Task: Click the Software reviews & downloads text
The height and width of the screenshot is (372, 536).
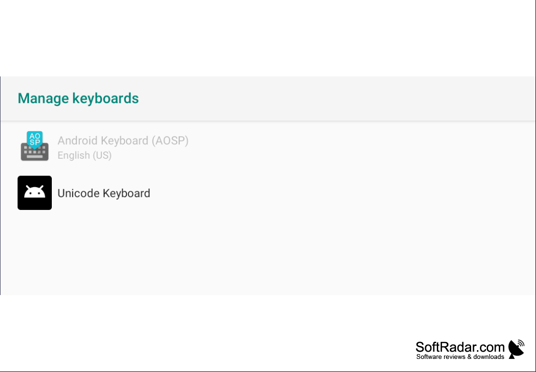Action: [x=460, y=357]
